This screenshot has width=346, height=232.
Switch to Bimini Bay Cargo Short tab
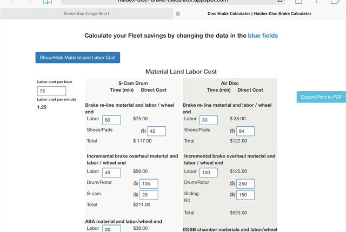(86, 13)
